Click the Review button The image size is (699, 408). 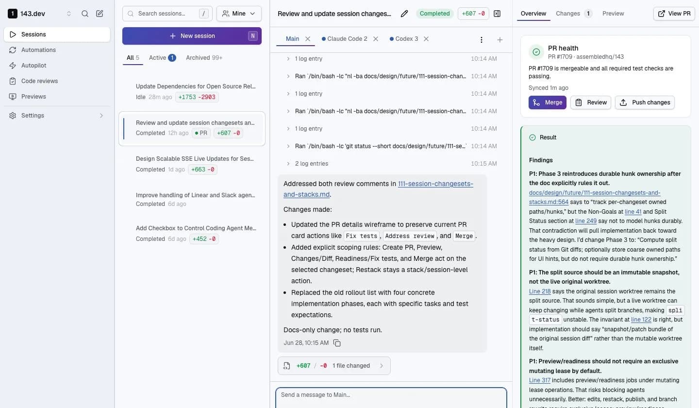[x=591, y=102]
